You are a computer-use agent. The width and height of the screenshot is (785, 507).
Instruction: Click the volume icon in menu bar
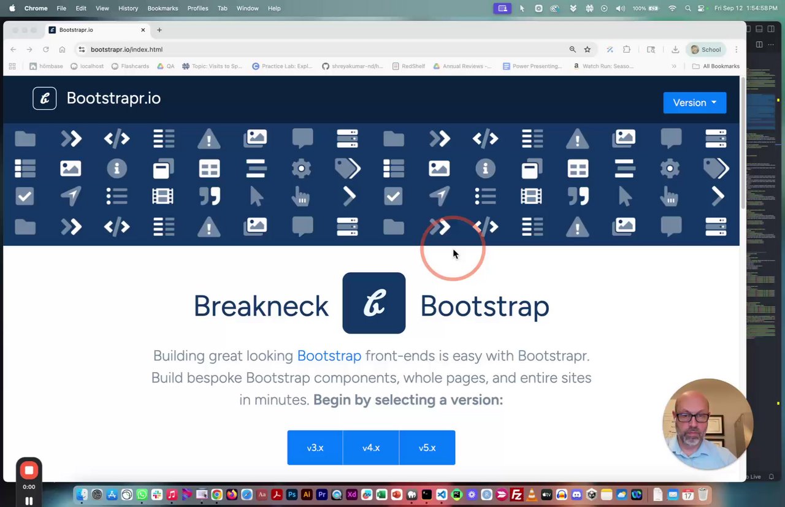[621, 8]
